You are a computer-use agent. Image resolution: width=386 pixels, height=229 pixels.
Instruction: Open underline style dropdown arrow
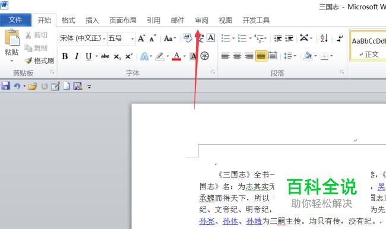(97, 56)
